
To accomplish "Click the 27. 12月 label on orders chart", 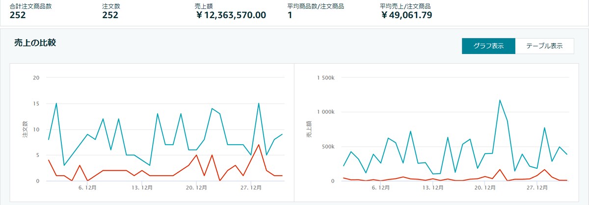I will 251,187.
